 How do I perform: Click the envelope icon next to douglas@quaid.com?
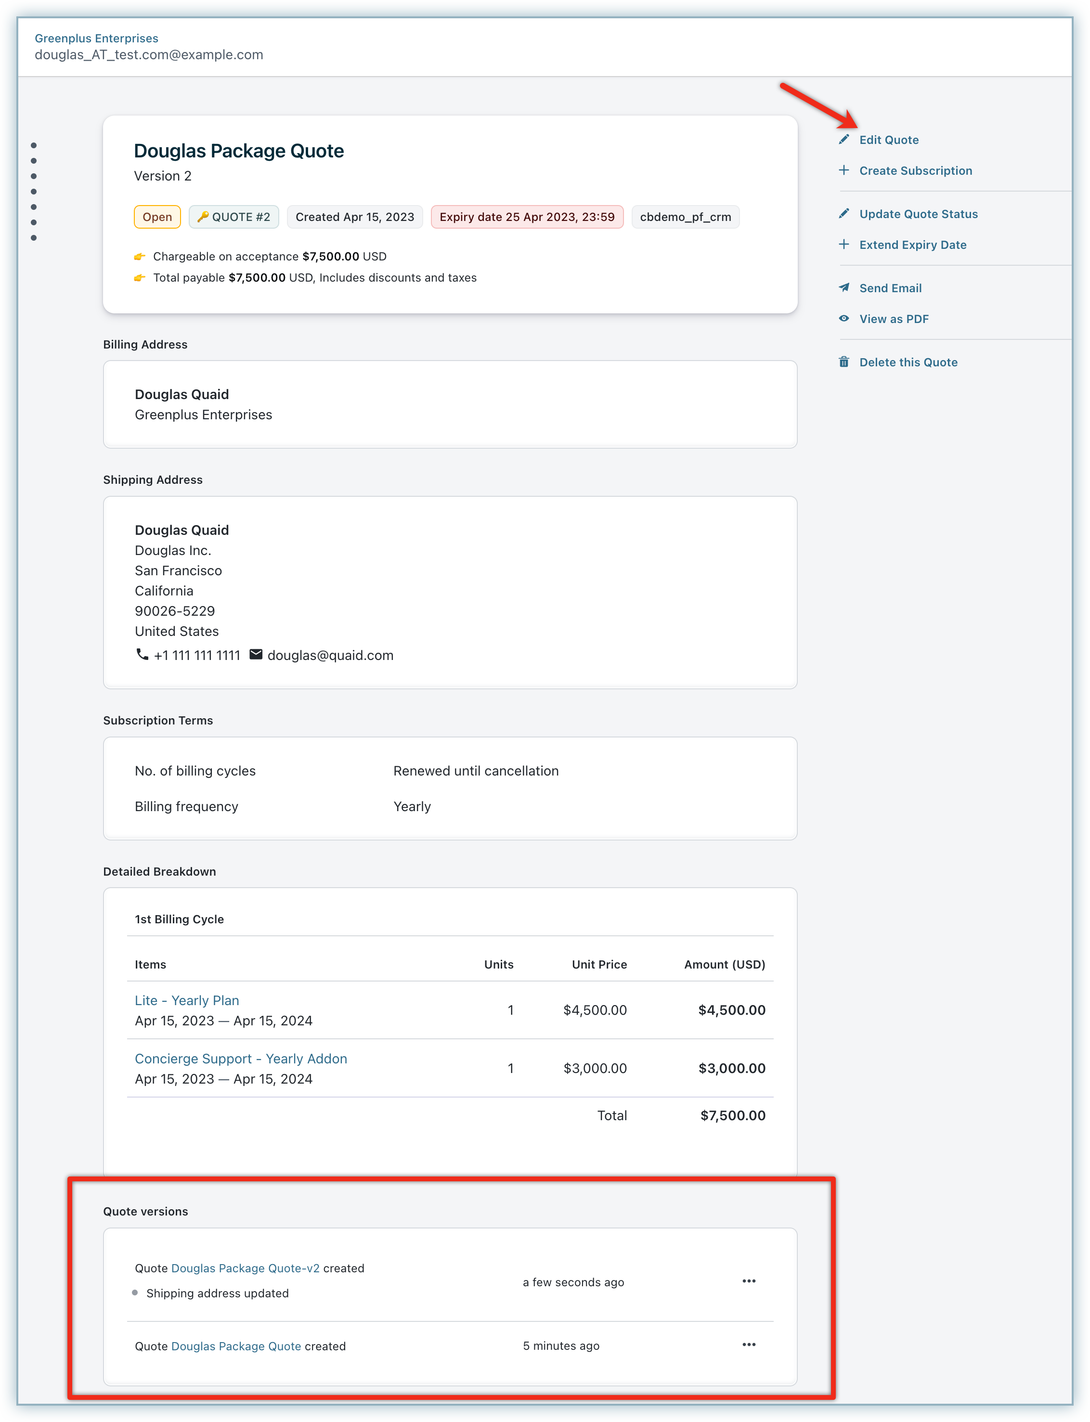(x=256, y=654)
